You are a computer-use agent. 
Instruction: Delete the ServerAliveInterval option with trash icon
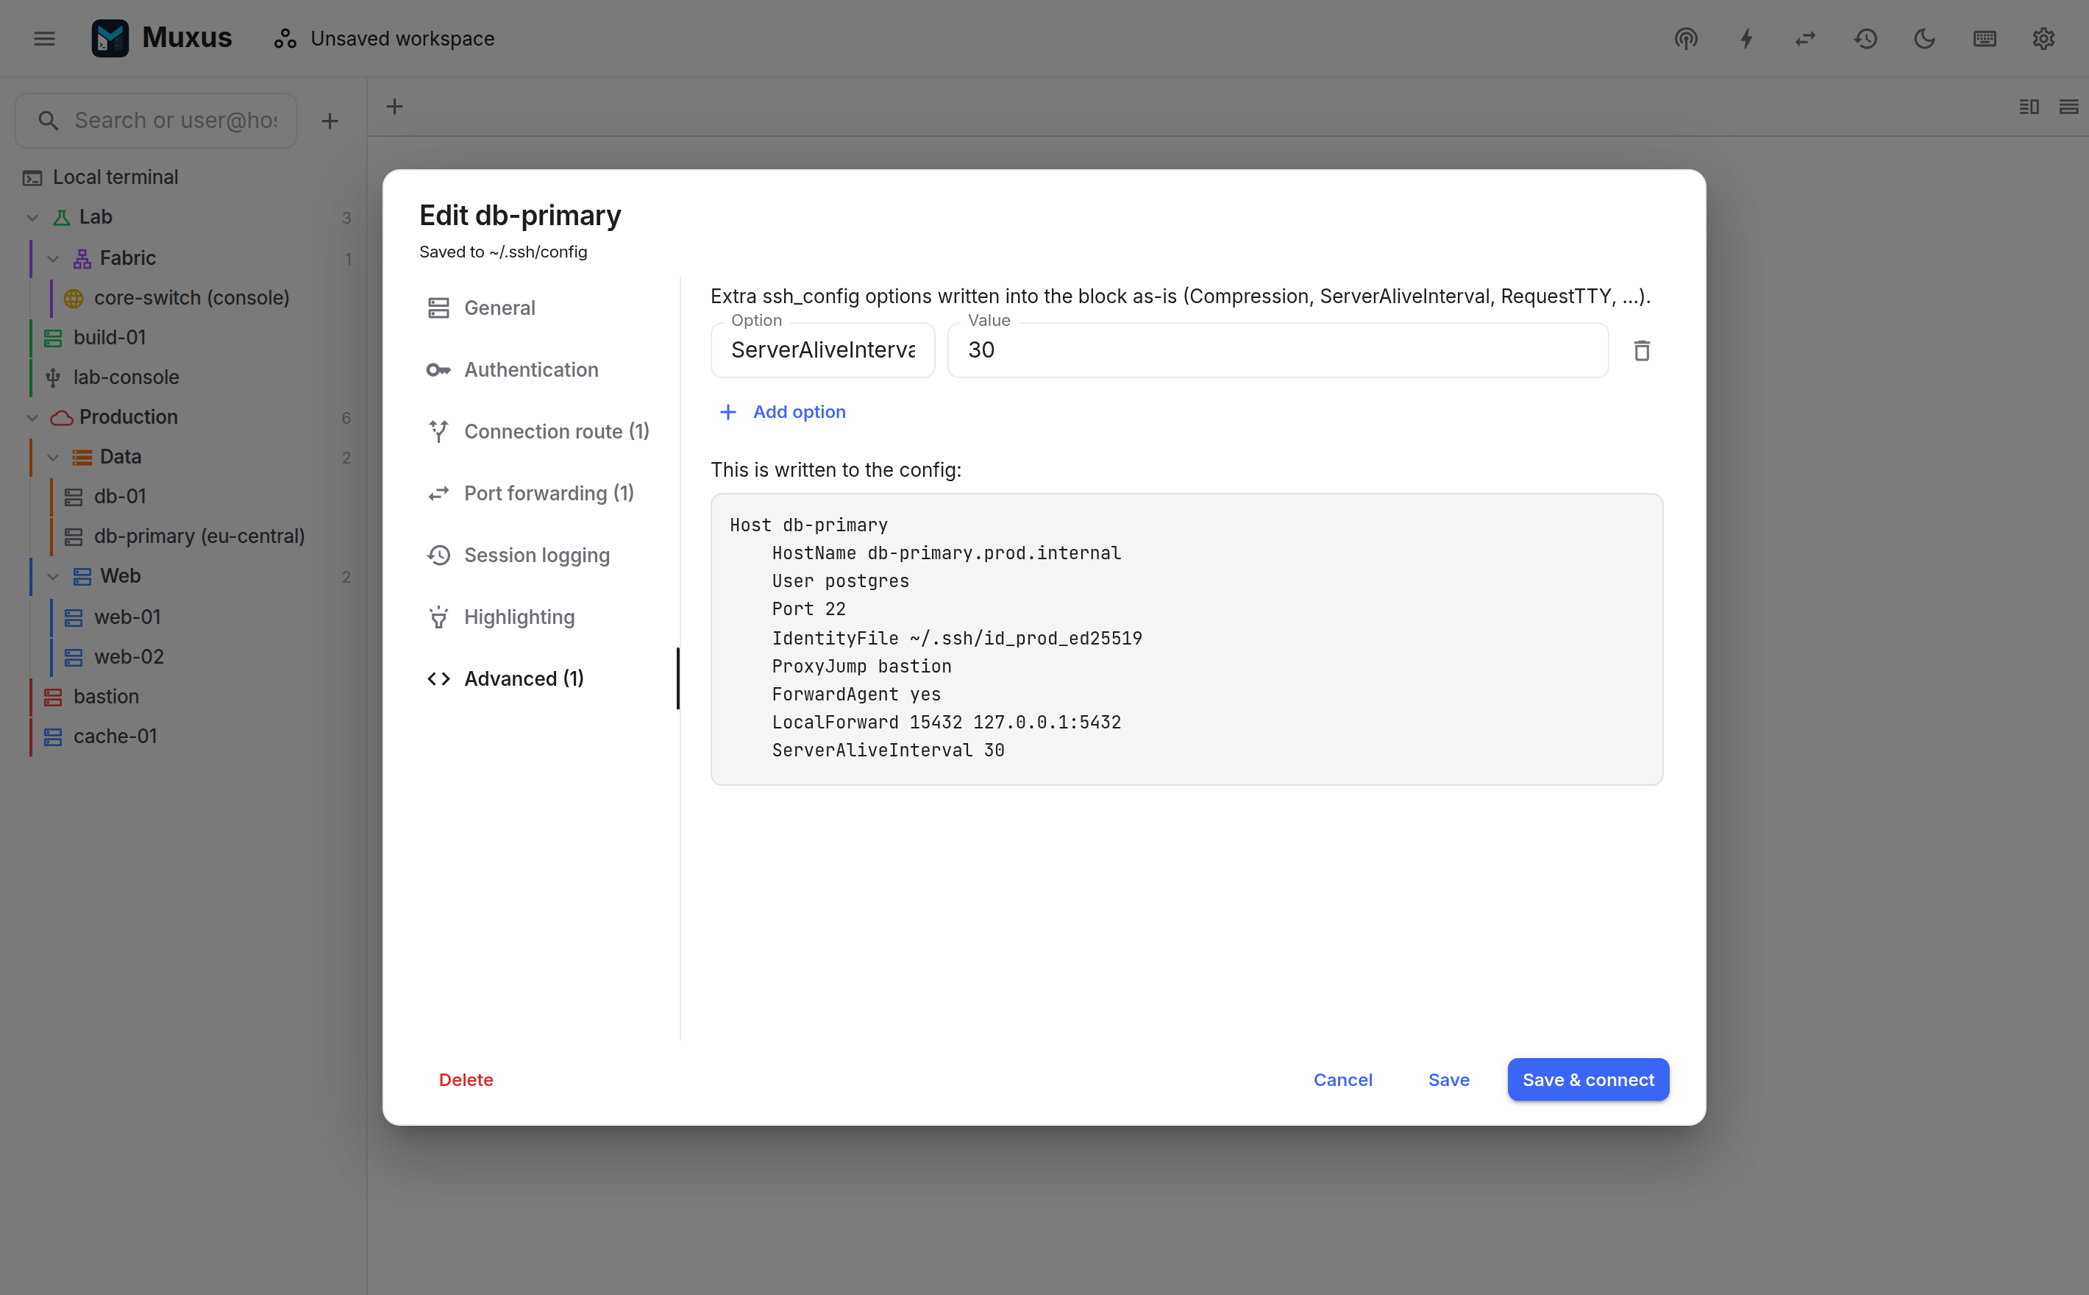pyautogui.click(x=1641, y=350)
